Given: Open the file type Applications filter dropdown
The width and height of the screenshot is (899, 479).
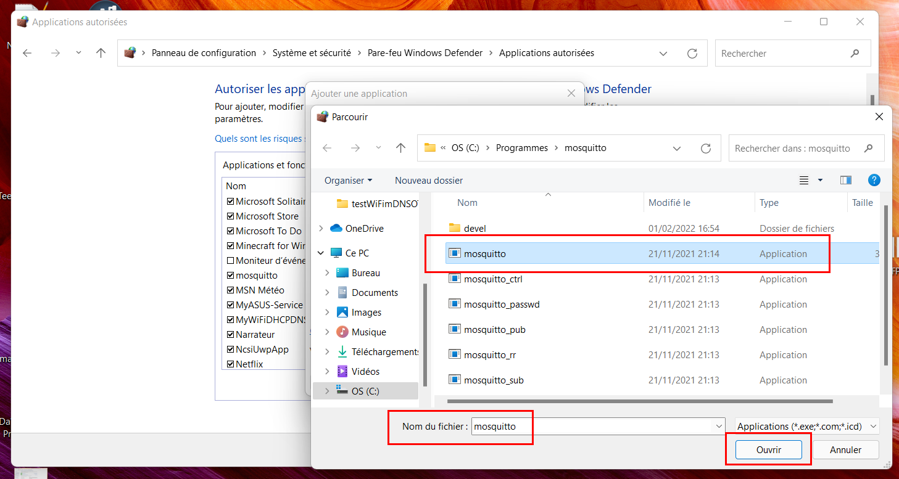Looking at the screenshot, I should 807,426.
